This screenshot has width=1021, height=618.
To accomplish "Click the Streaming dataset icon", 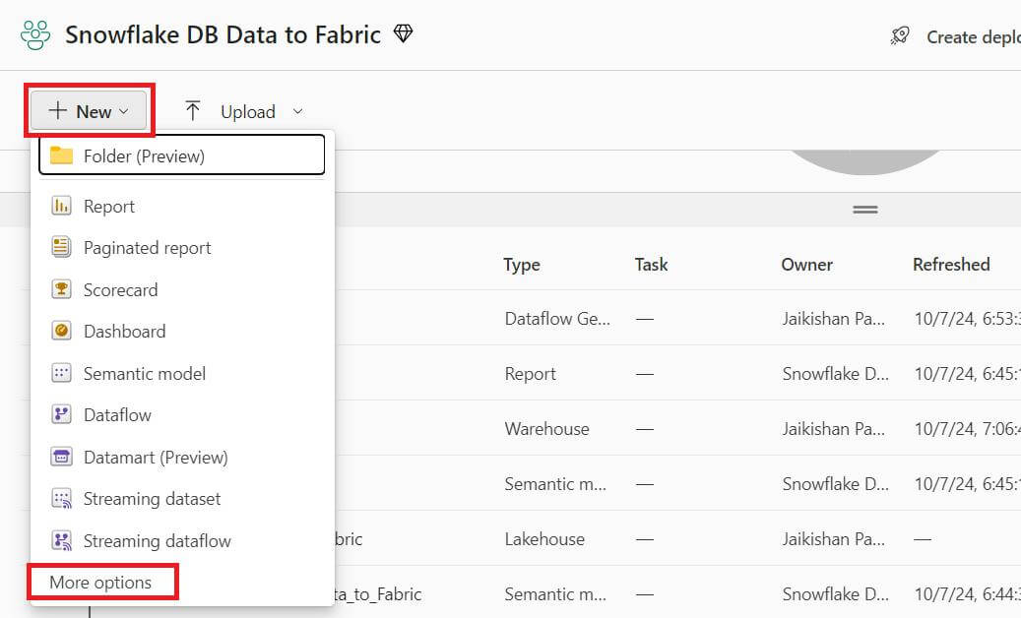I will [61, 499].
